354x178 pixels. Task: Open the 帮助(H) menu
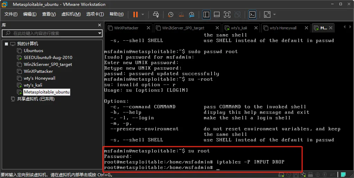[117, 14]
